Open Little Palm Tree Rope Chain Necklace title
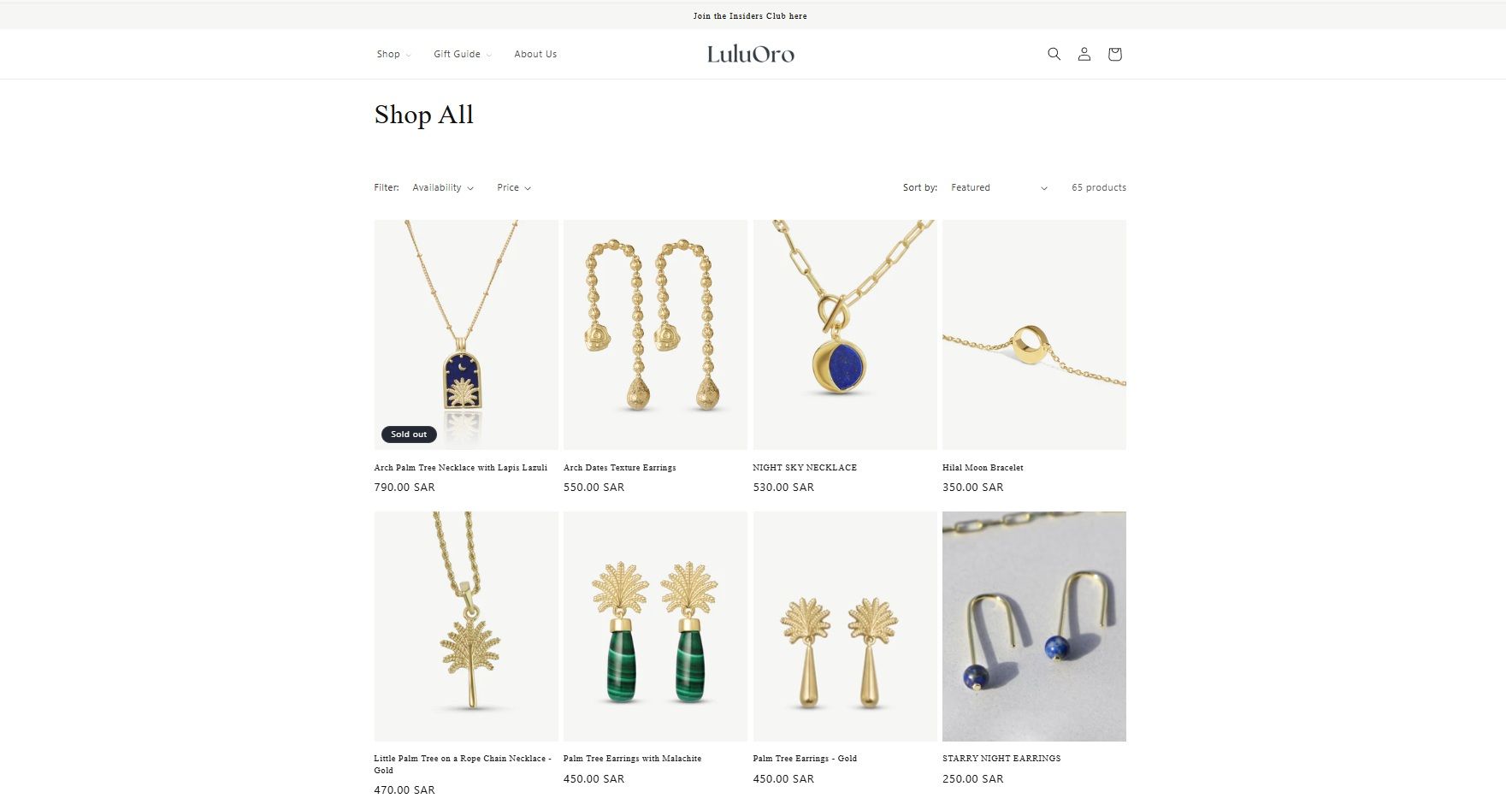 tap(463, 764)
